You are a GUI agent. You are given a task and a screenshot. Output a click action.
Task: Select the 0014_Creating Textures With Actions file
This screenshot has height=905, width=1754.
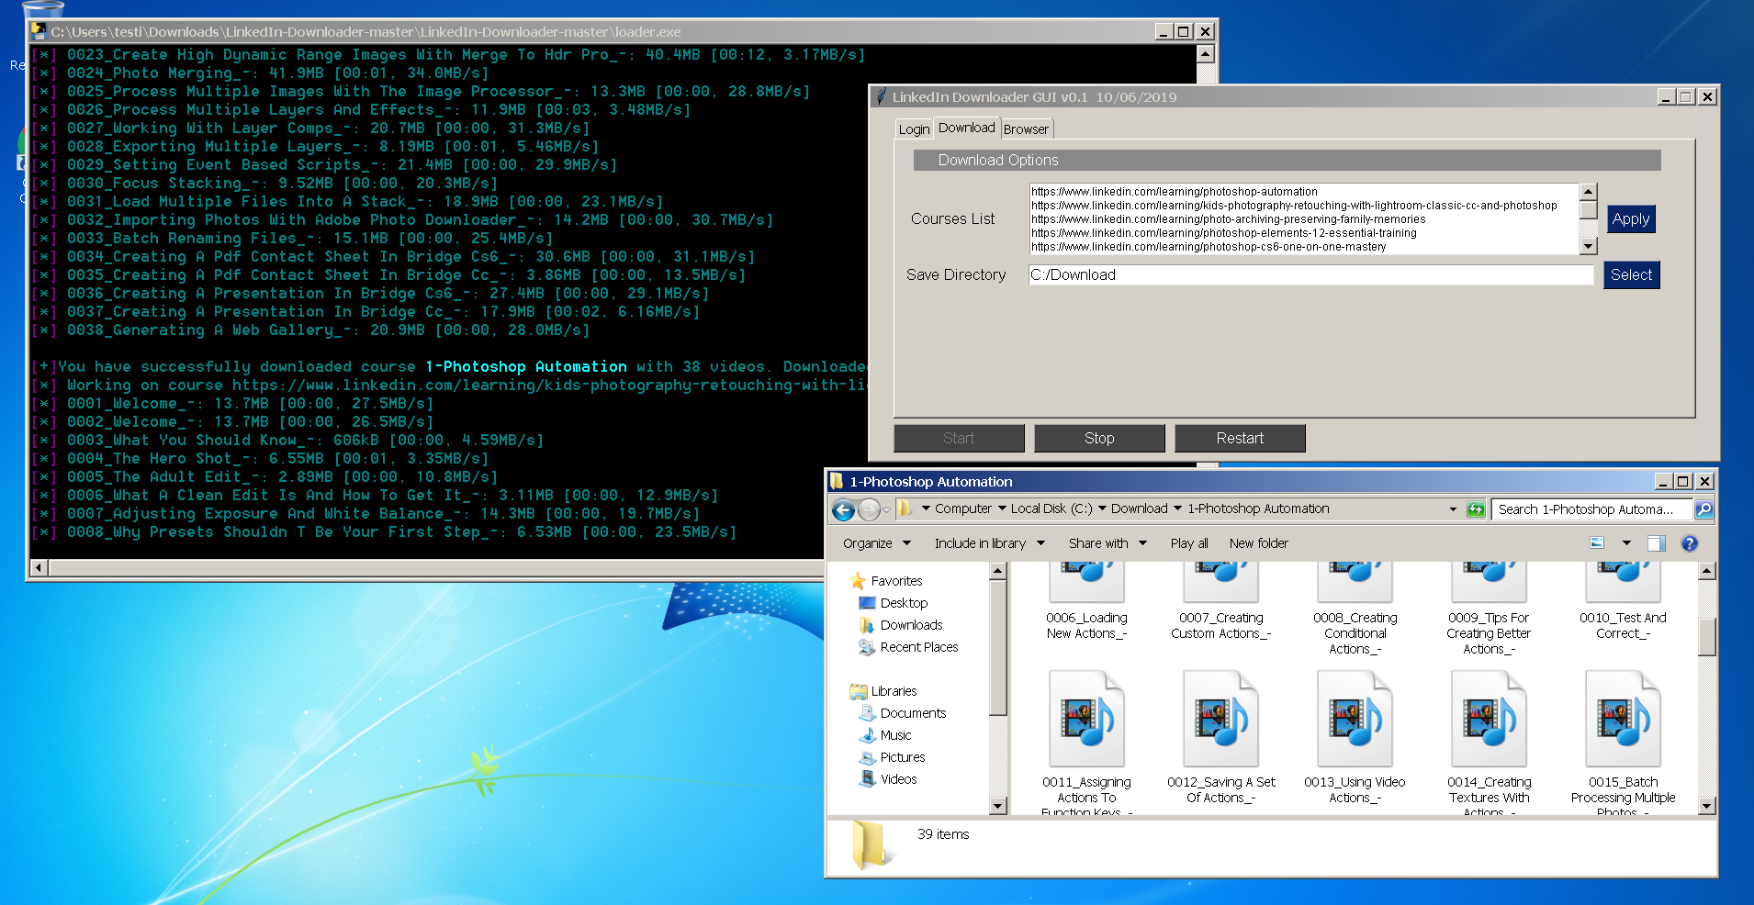click(x=1489, y=743)
